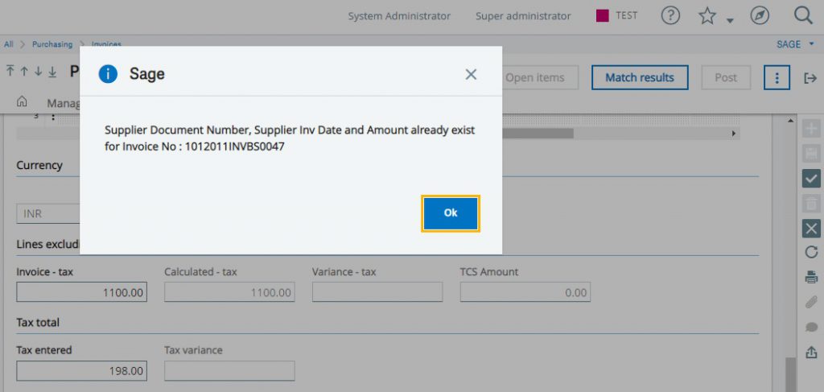This screenshot has width=824, height=392.
Task: Open the three-dot more actions menu
Action: [x=777, y=78]
